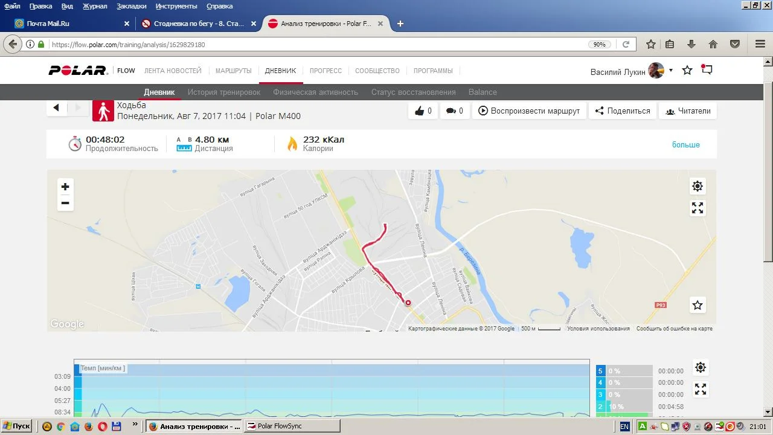Zoom in on the map
The image size is (773, 435).
point(65,187)
